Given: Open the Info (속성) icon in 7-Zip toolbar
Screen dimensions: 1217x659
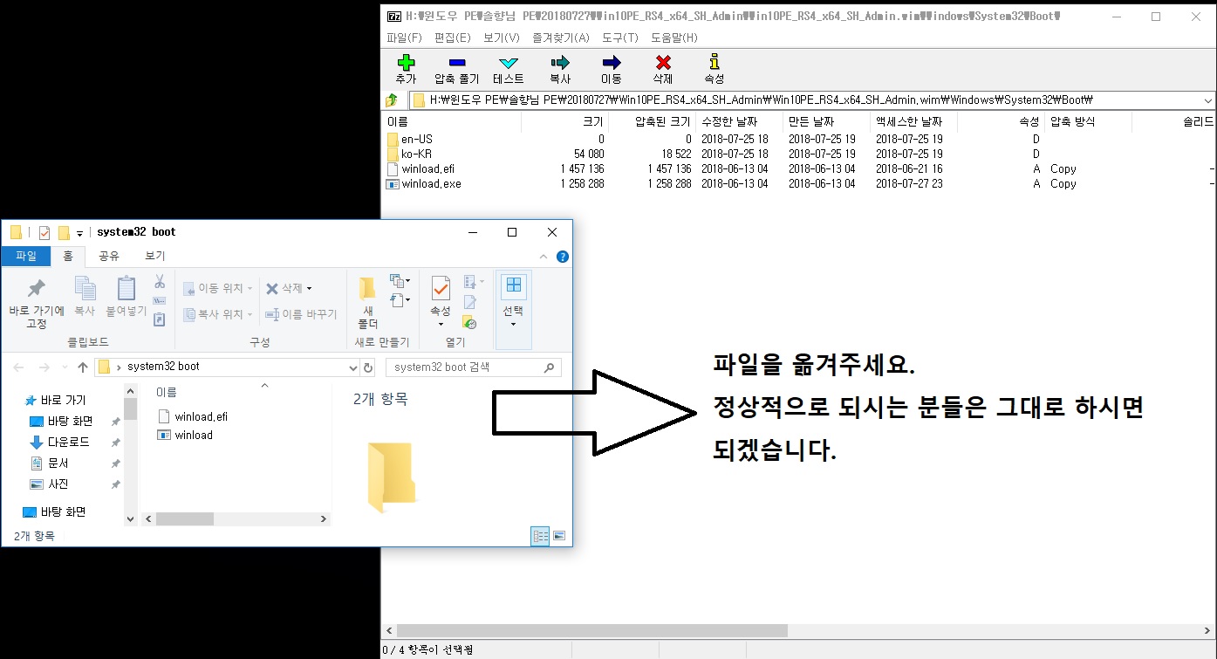Looking at the screenshot, I should point(714,62).
